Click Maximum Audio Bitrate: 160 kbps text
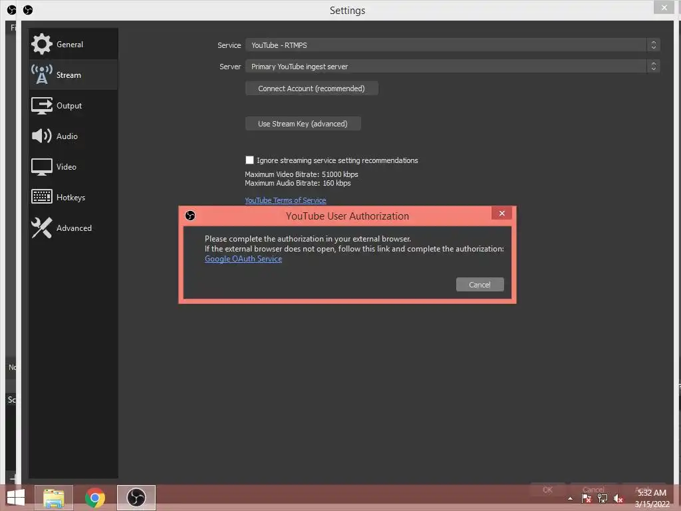 (297, 183)
